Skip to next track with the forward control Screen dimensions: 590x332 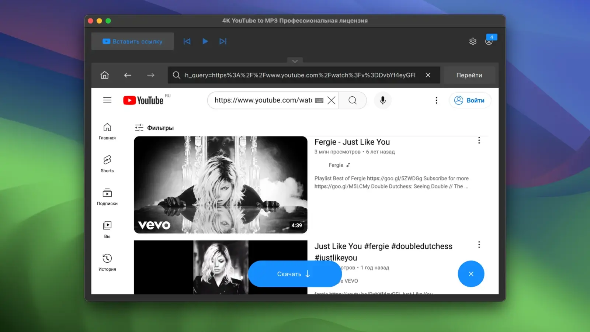tap(223, 41)
